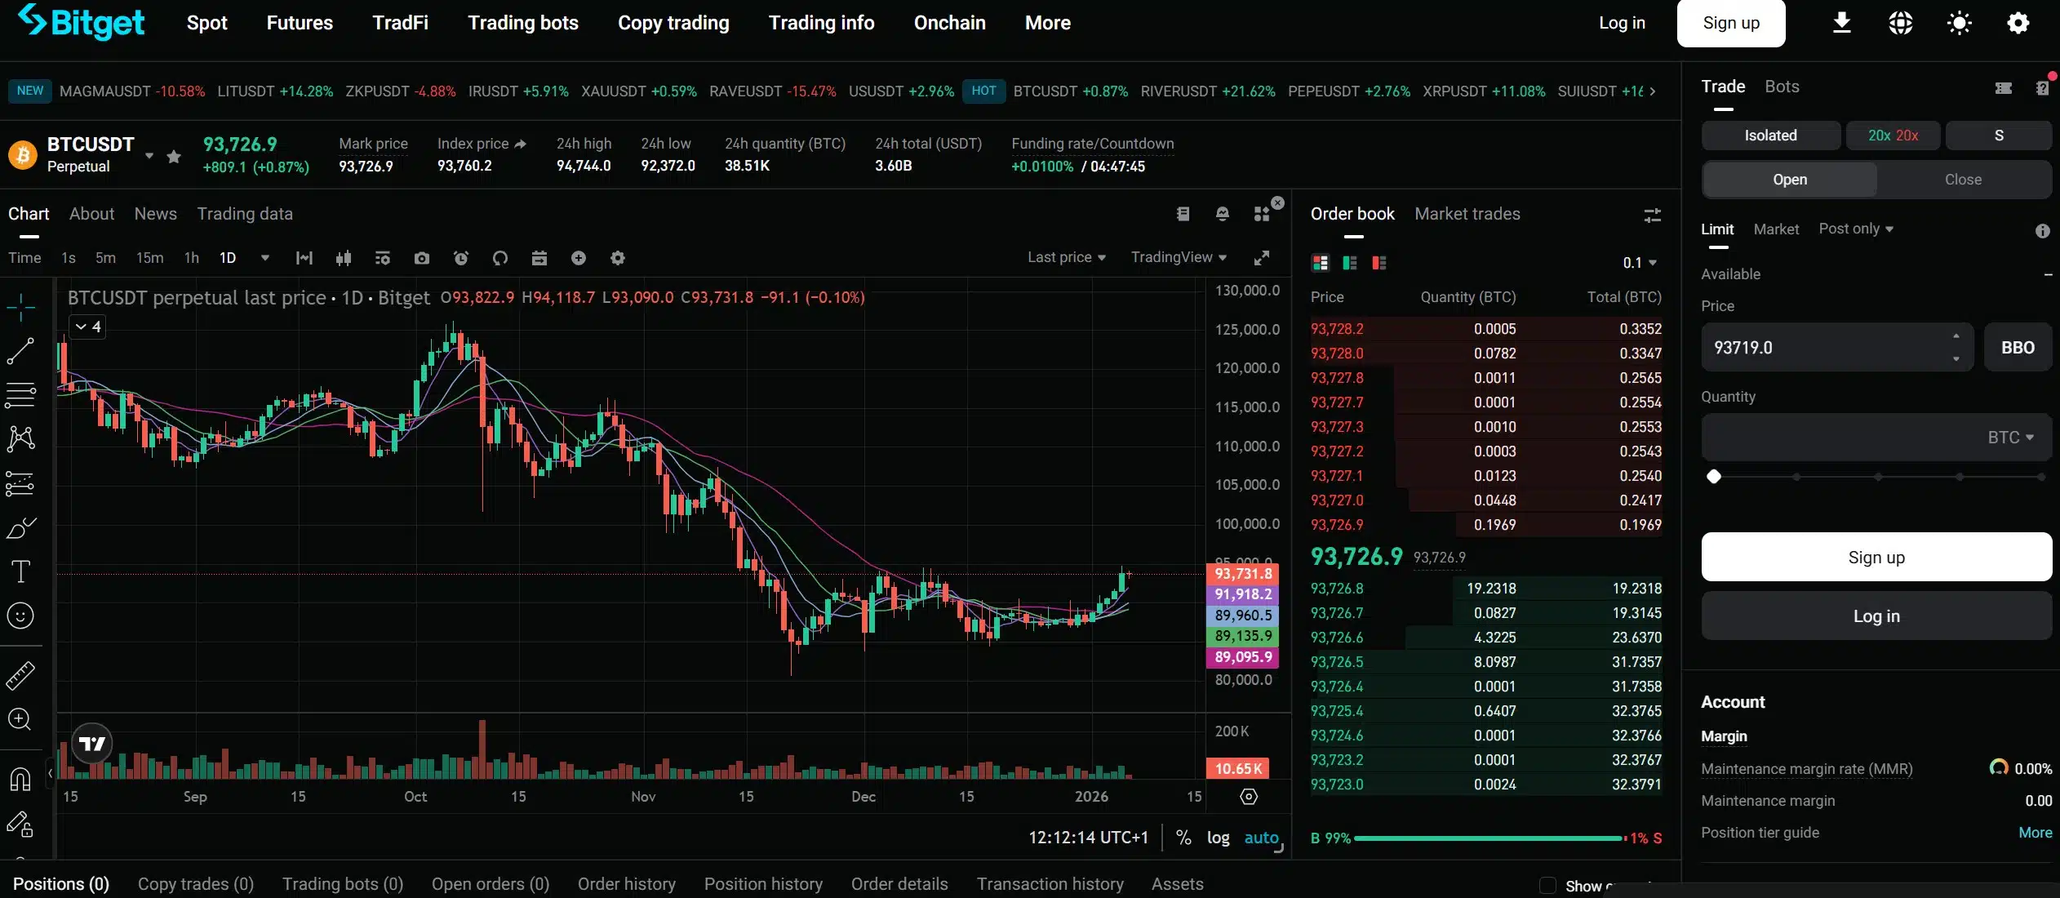Open the chart indicators candlestick icon
2060x898 pixels.
pos(344,258)
